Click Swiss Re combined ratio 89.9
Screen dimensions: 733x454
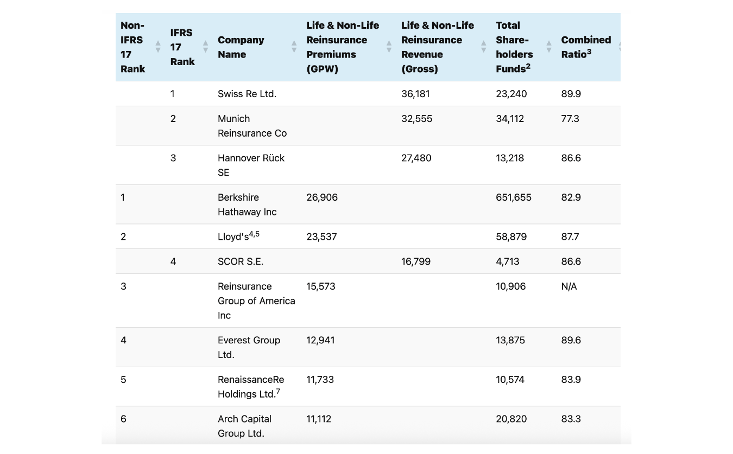pos(571,94)
